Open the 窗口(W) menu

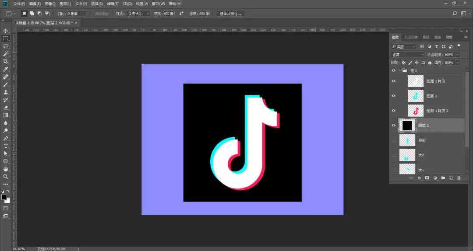159,3
